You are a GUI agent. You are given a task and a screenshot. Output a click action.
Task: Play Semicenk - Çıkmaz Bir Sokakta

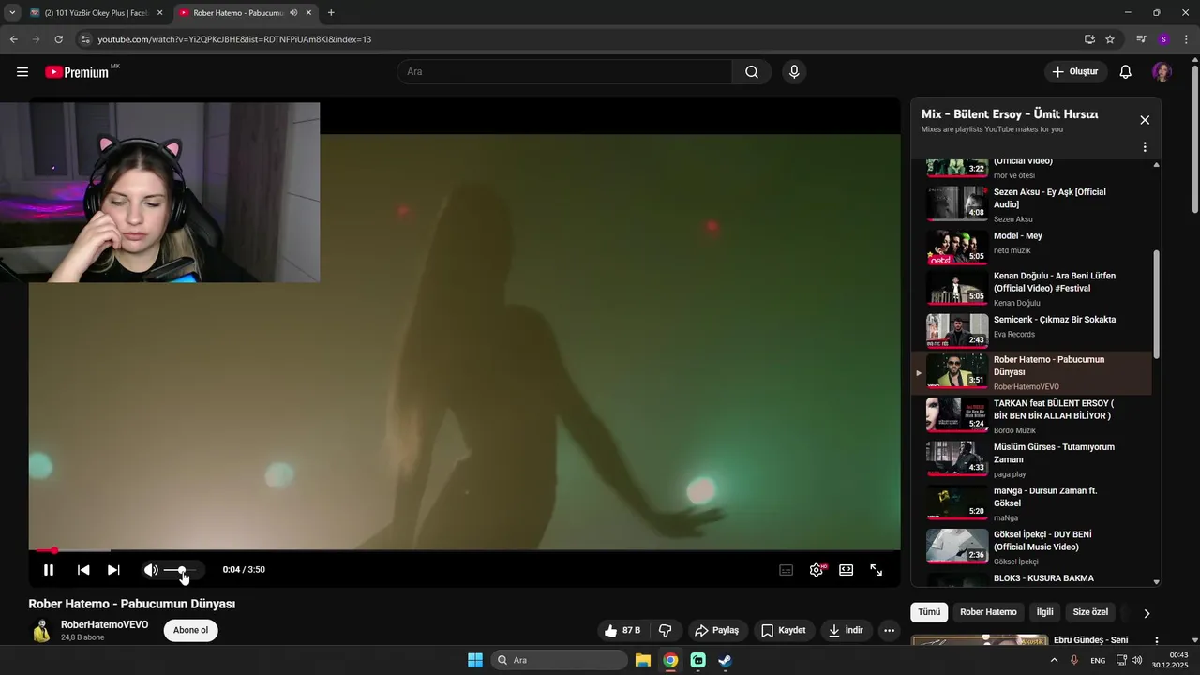(1031, 330)
